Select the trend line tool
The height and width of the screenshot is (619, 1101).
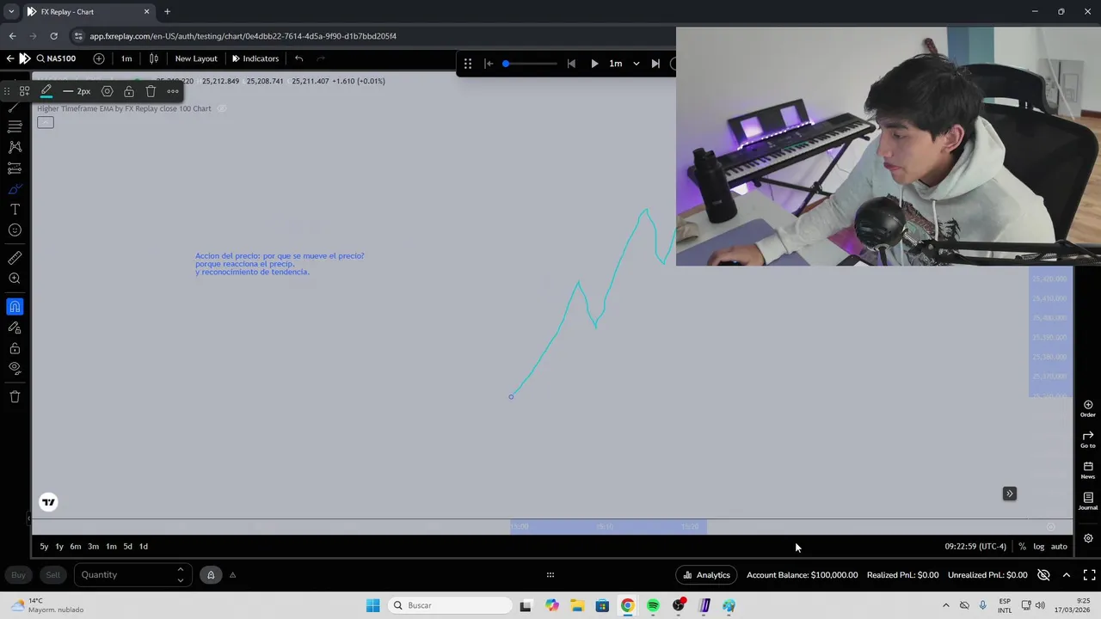click(15, 106)
